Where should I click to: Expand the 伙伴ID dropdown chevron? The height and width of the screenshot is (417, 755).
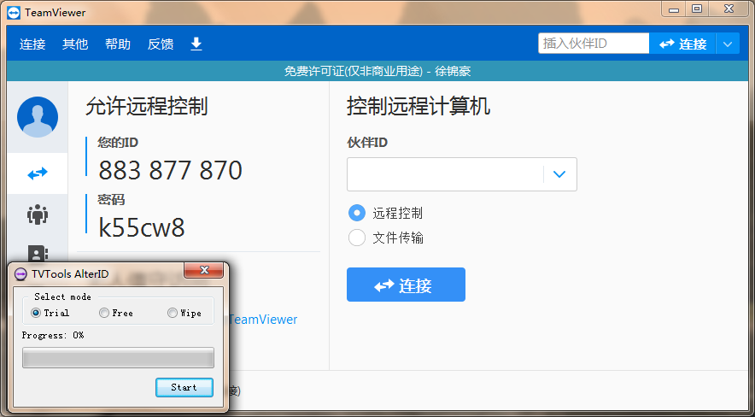point(559,173)
